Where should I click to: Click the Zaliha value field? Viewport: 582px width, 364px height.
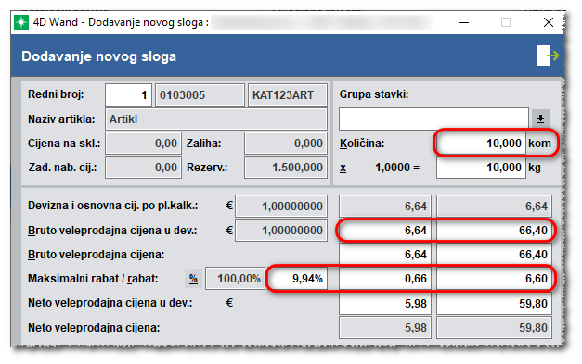click(x=286, y=144)
